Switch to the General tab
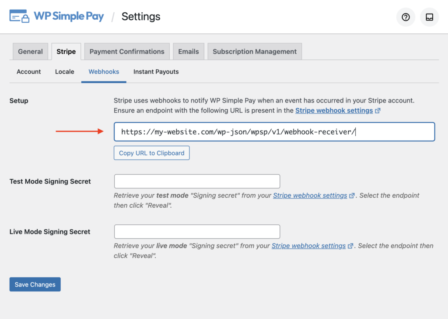The height and width of the screenshot is (319, 448). (x=30, y=51)
